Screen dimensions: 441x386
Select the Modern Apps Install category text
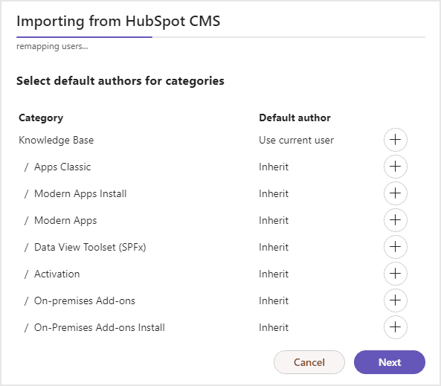80,193
